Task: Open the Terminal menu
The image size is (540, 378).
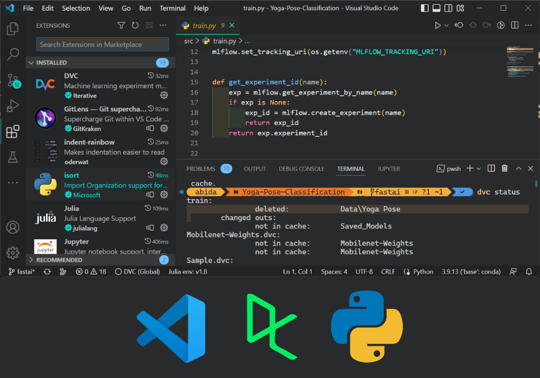Action: click(x=172, y=8)
